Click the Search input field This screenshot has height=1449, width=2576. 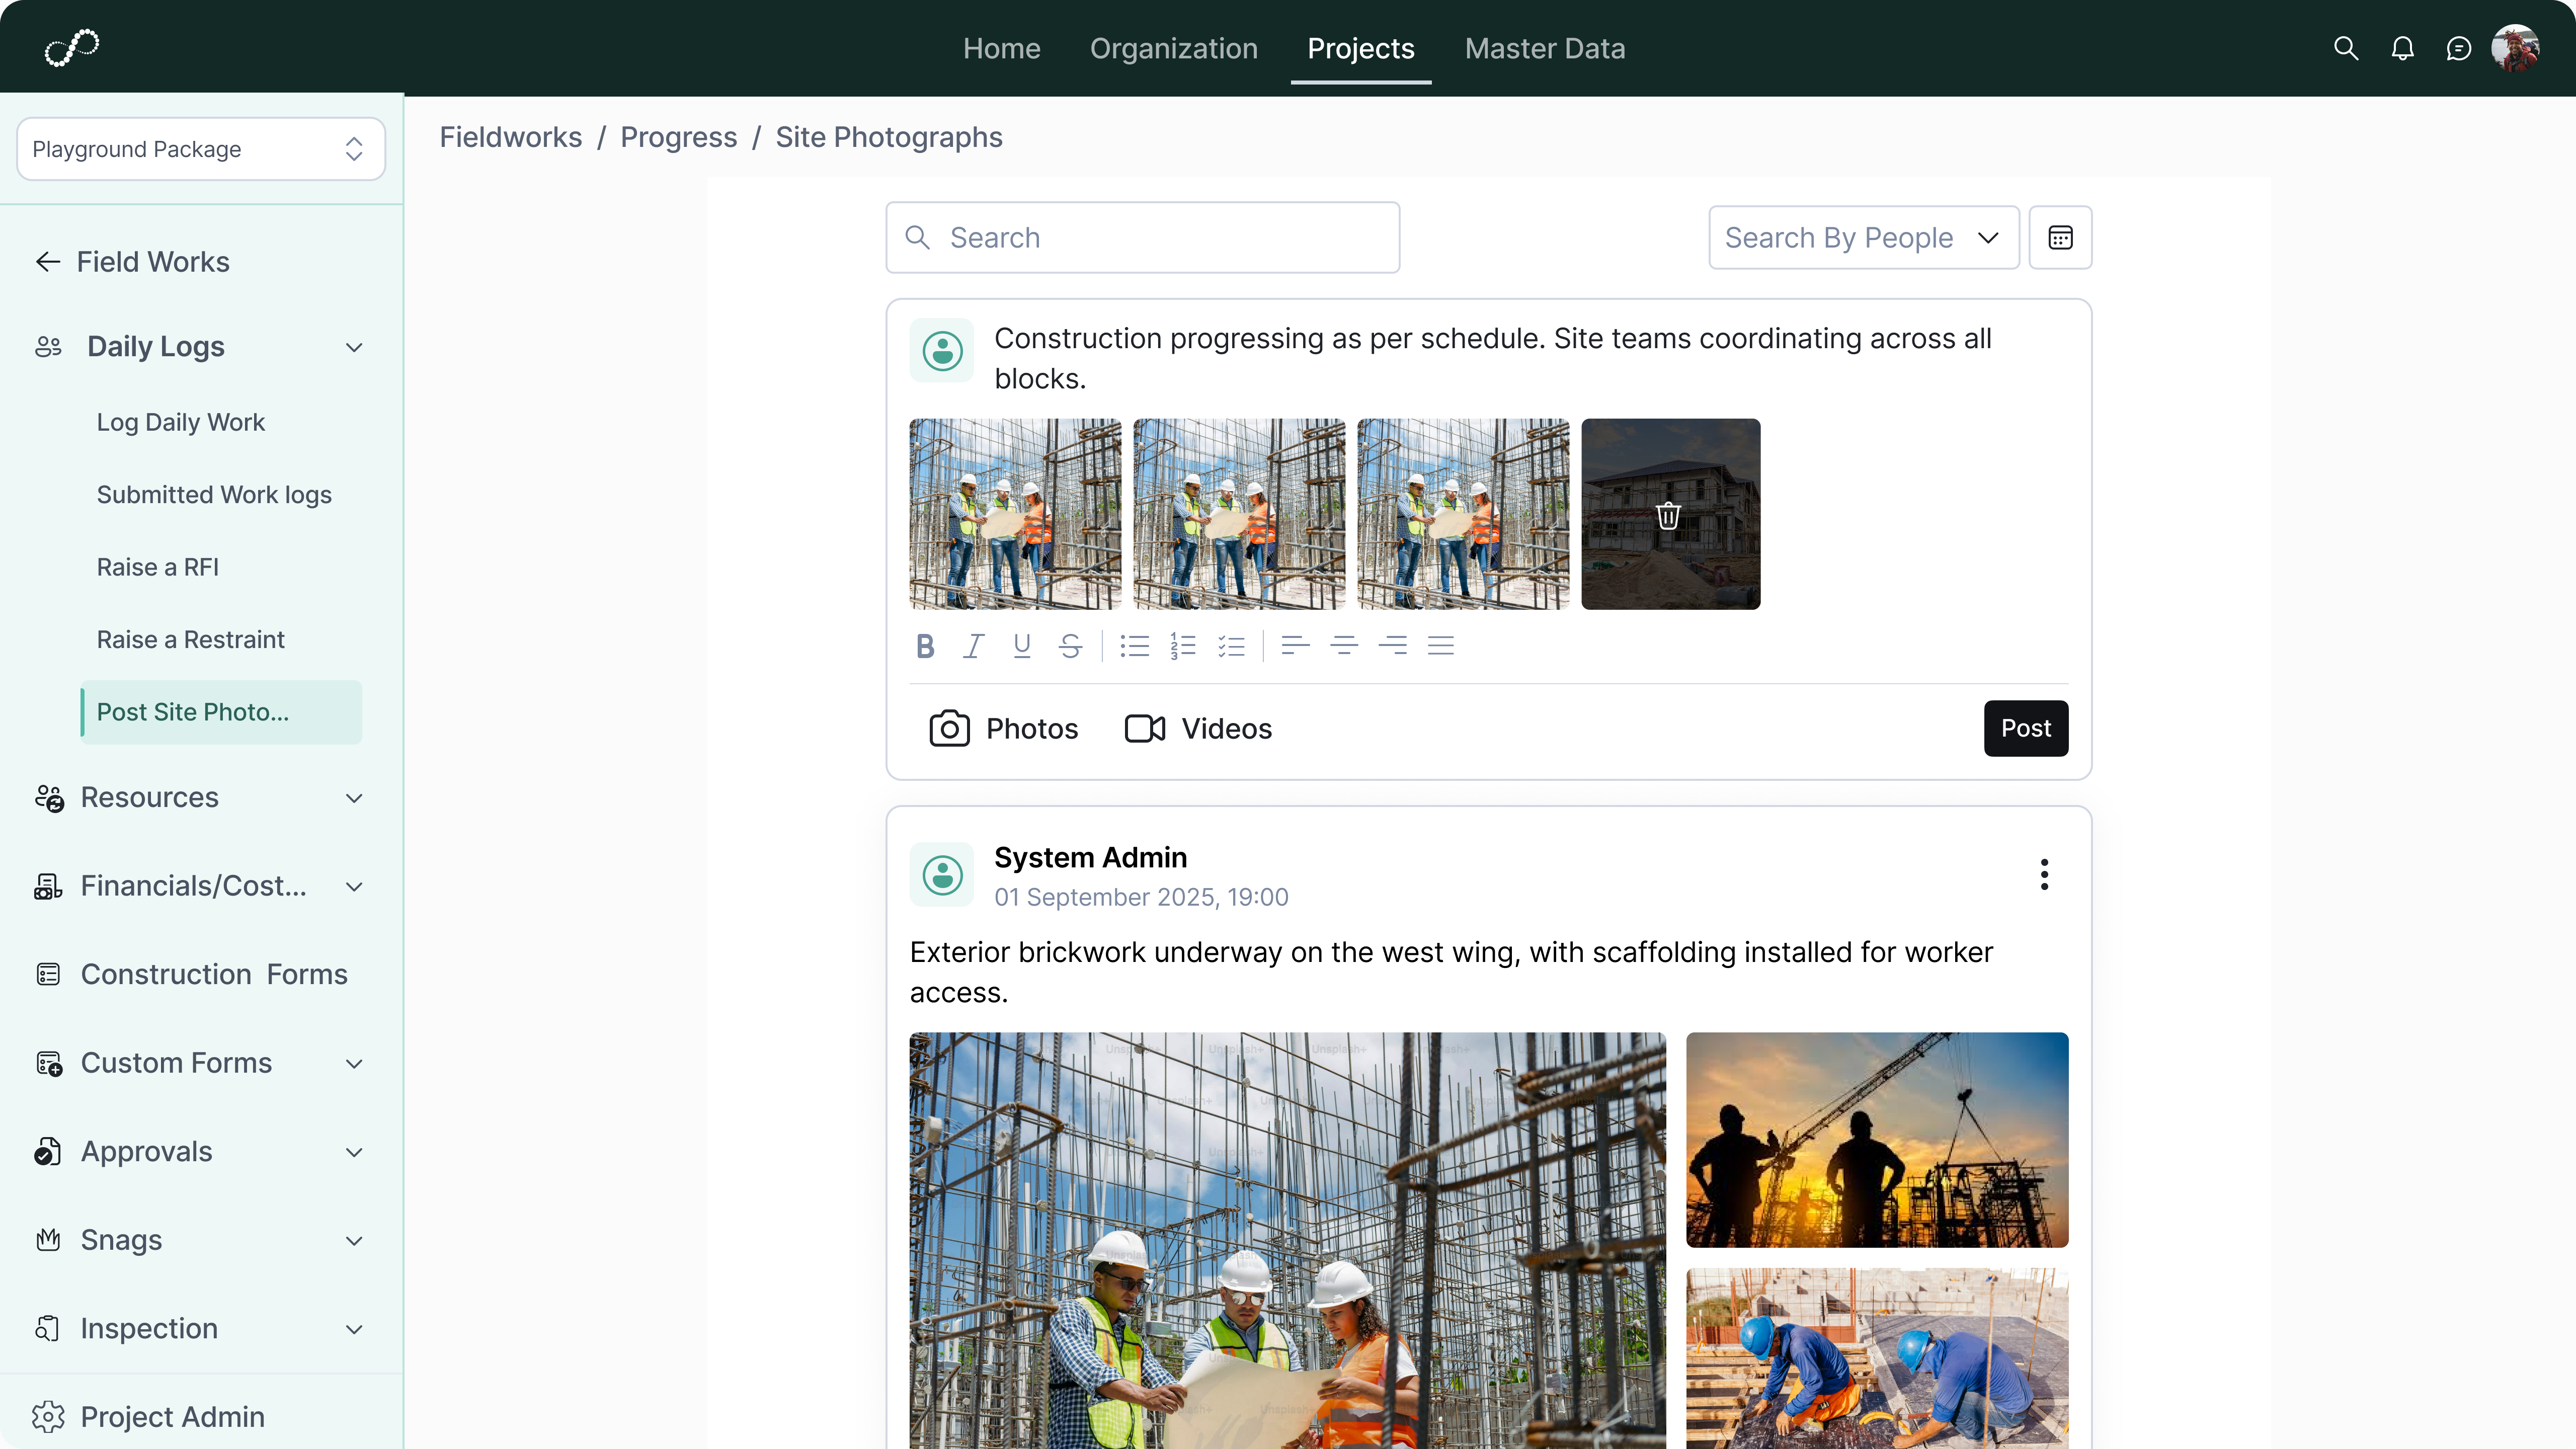1142,237
